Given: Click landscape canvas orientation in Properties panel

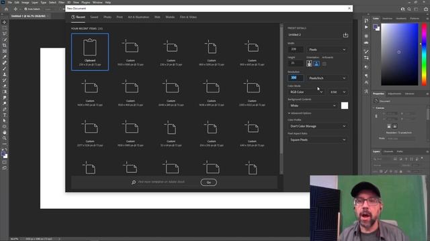Looking at the screenshot, I should point(395,127).
